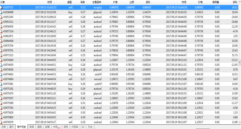Open the 新闻 tab
This screenshot has width=241, height=129.
[x=32, y=127]
